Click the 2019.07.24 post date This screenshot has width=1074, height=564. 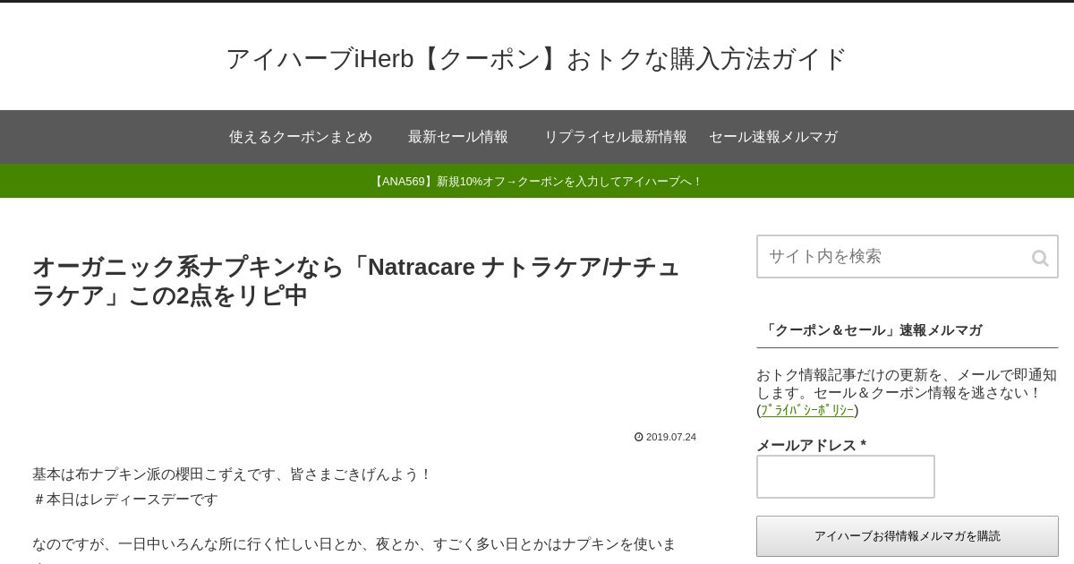click(x=671, y=438)
